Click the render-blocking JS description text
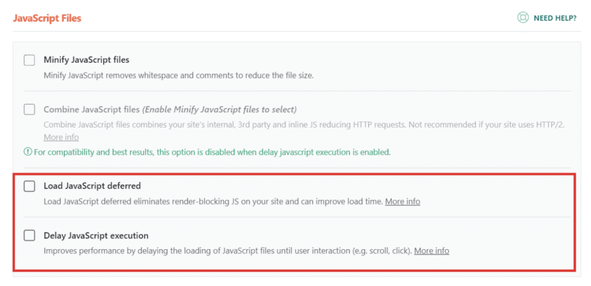This screenshot has height=286, width=591. (214, 202)
